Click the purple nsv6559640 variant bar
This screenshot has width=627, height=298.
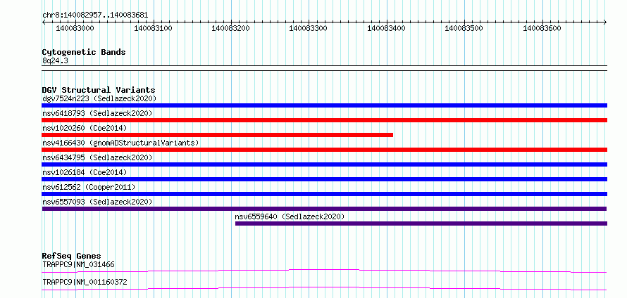[x=421, y=223]
